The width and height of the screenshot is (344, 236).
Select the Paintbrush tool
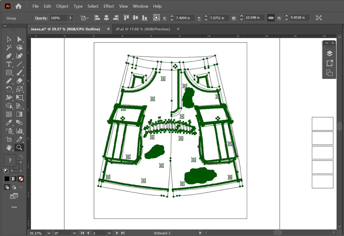[19, 73]
